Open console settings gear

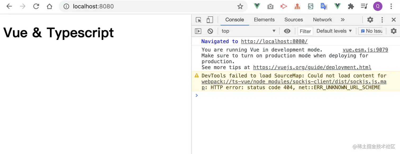tap(394, 31)
